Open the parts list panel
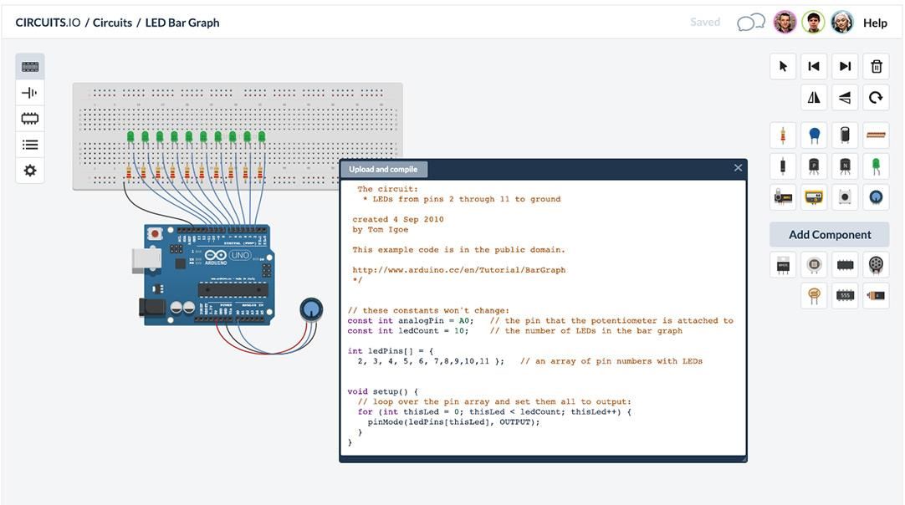The height and width of the screenshot is (505, 905). coord(29,144)
